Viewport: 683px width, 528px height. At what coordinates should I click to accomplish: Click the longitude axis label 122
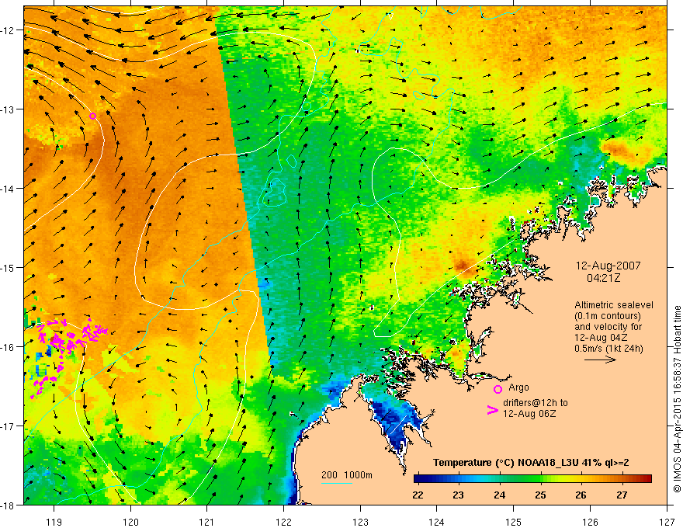tap(283, 522)
